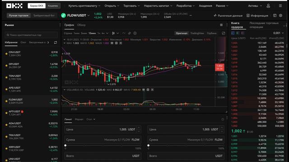The width and height of the screenshot is (289, 162).
Task: Click the crypto pair search field
Action: (31, 35)
